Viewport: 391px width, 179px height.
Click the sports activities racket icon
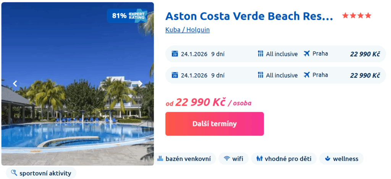coord(14,173)
